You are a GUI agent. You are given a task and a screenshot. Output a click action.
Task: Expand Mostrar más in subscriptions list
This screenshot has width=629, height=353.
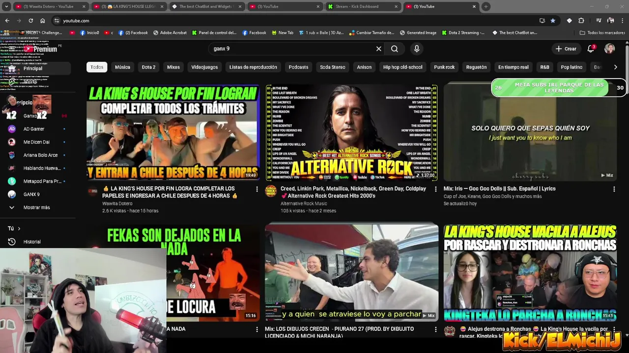(38, 207)
